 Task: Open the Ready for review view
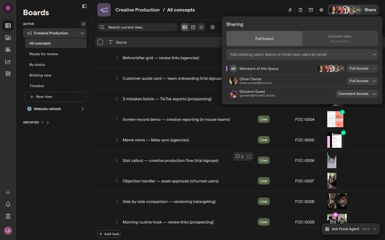(56, 54)
